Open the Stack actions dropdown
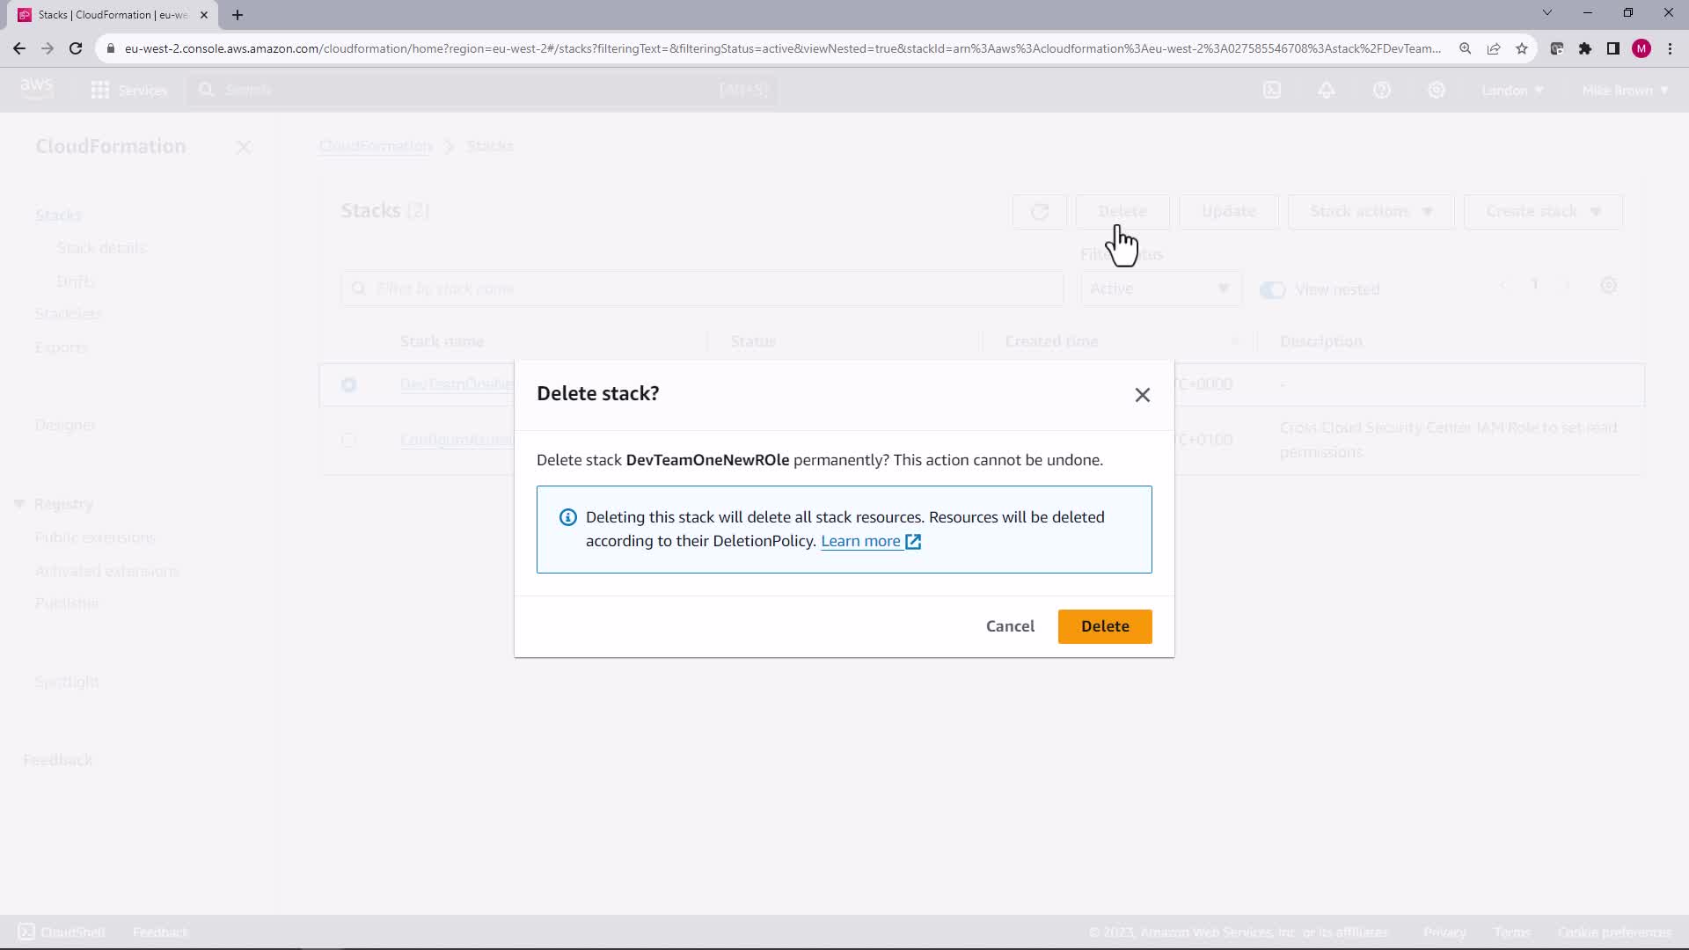1689x950 pixels. pyautogui.click(x=1371, y=212)
